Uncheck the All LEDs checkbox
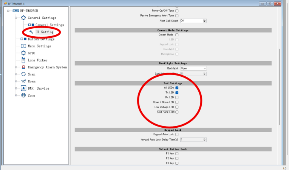289x170 pixels. click(177, 88)
